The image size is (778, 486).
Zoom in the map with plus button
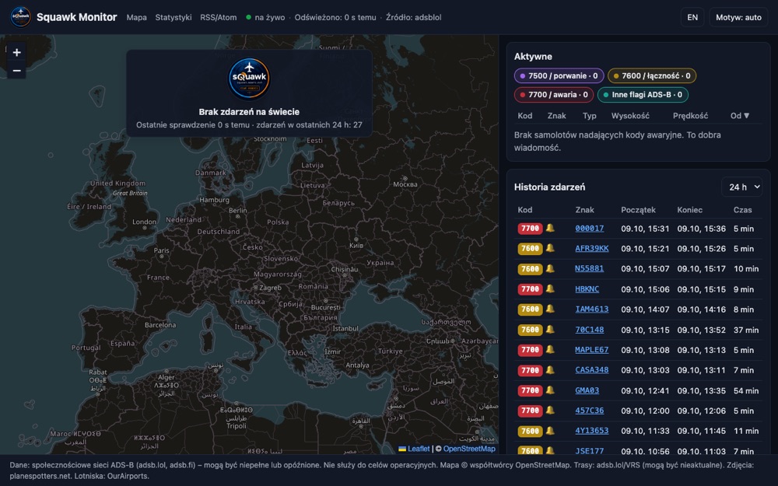[16, 53]
